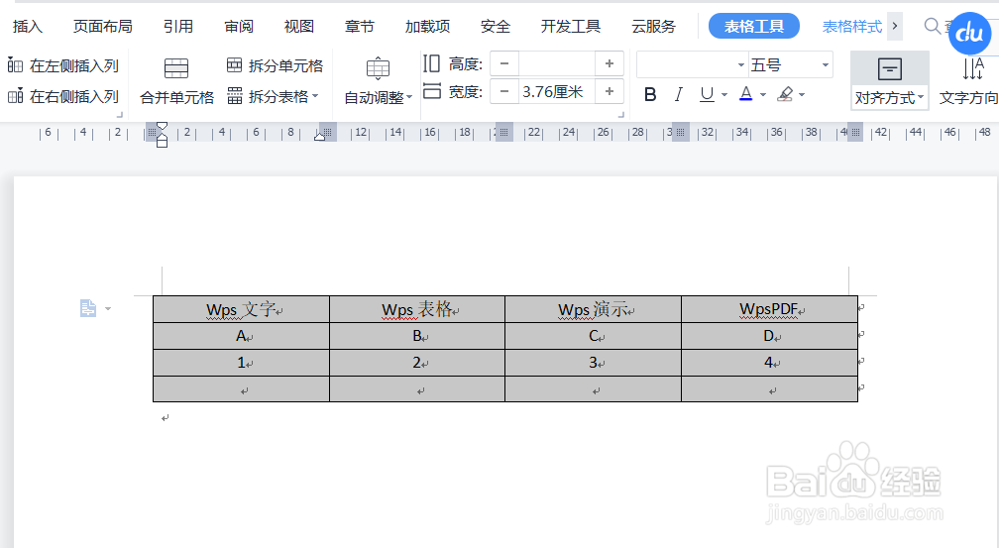The width and height of the screenshot is (999, 548).
Task: Click the table cell containing 'D'
Action: (770, 336)
